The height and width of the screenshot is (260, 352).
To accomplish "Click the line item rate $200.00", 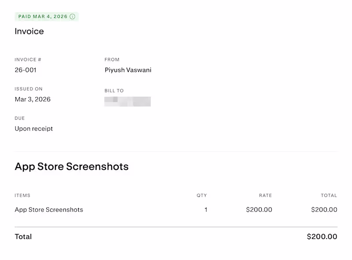I will click(259, 210).
